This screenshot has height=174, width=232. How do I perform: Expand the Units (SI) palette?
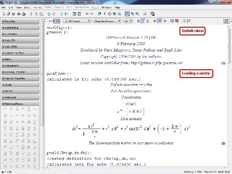click(20, 40)
